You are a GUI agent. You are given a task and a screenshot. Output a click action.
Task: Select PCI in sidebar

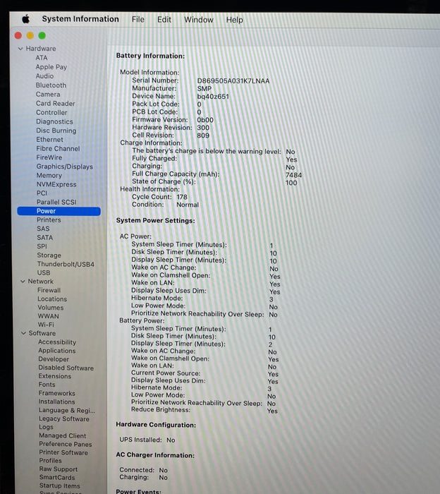[42, 193]
